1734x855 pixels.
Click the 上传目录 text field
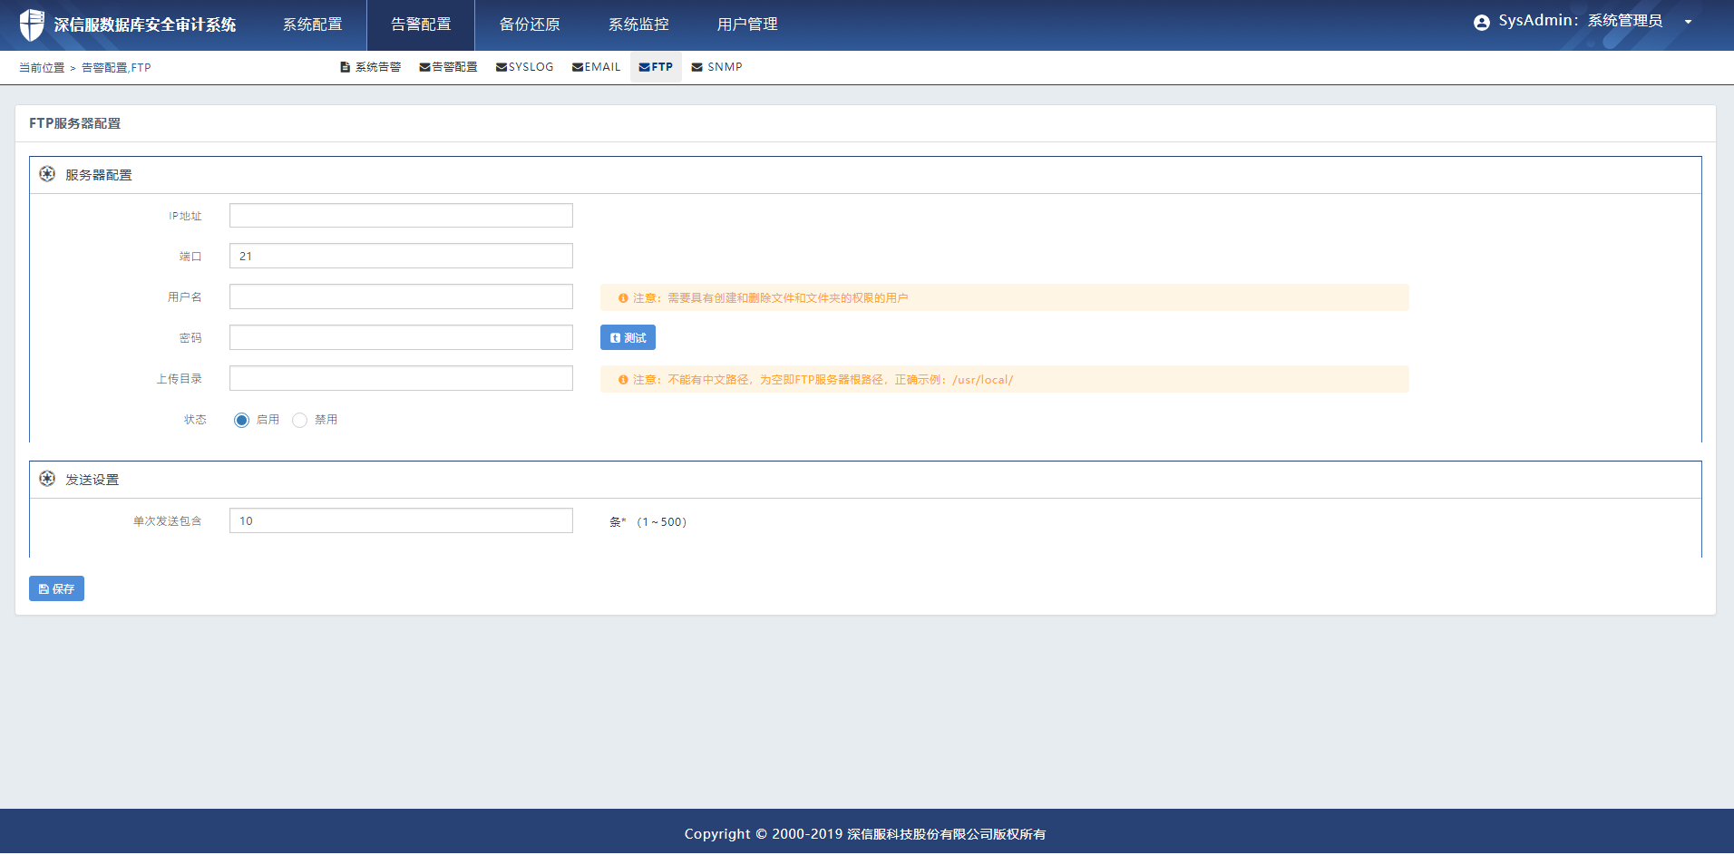click(x=401, y=378)
